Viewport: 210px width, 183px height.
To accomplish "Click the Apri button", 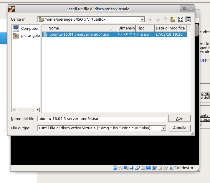I will point(180,118).
